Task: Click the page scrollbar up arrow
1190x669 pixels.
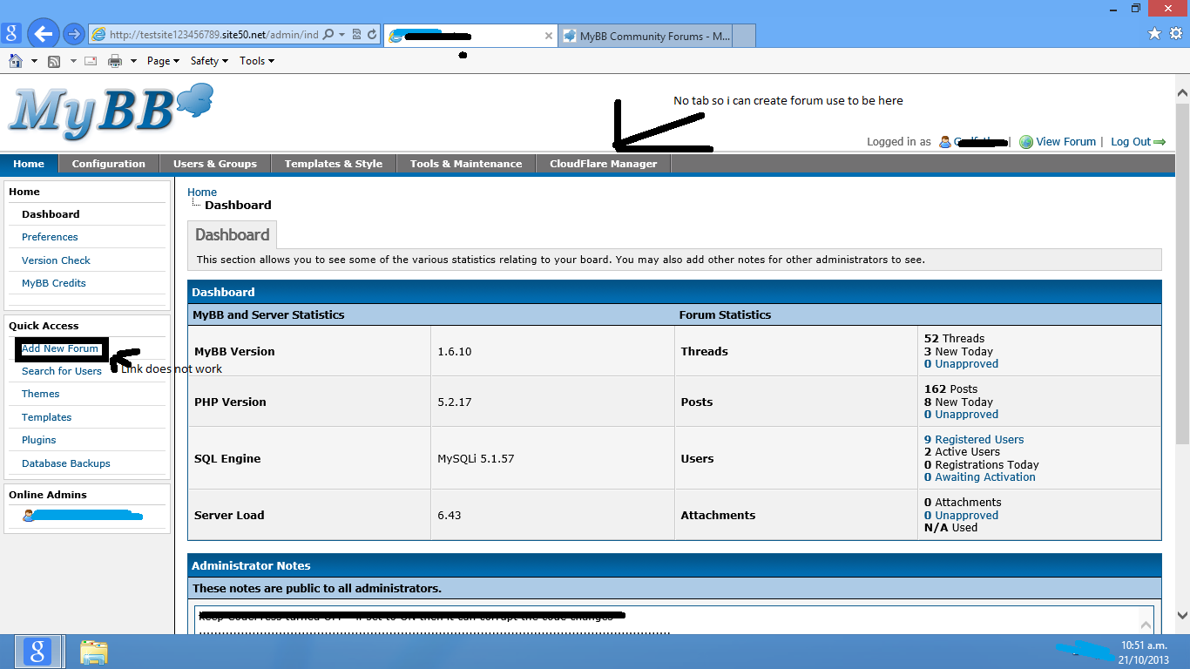Action: click(1182, 93)
